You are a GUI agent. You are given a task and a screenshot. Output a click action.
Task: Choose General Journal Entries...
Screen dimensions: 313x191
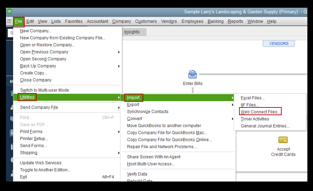coord(270,126)
